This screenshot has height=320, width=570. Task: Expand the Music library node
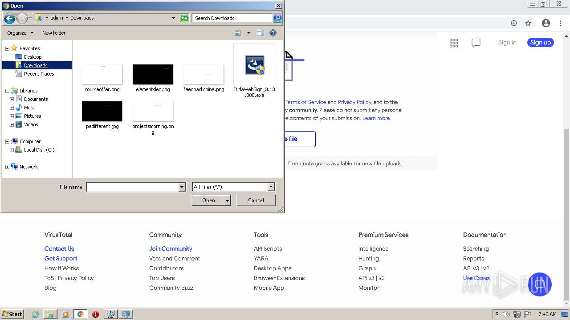(12, 108)
